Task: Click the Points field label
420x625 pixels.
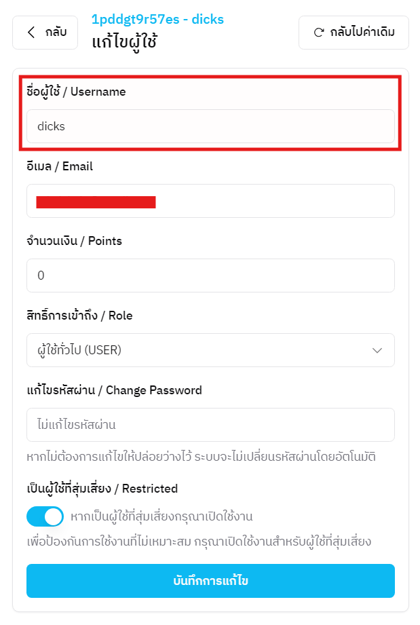Action: 74,241
